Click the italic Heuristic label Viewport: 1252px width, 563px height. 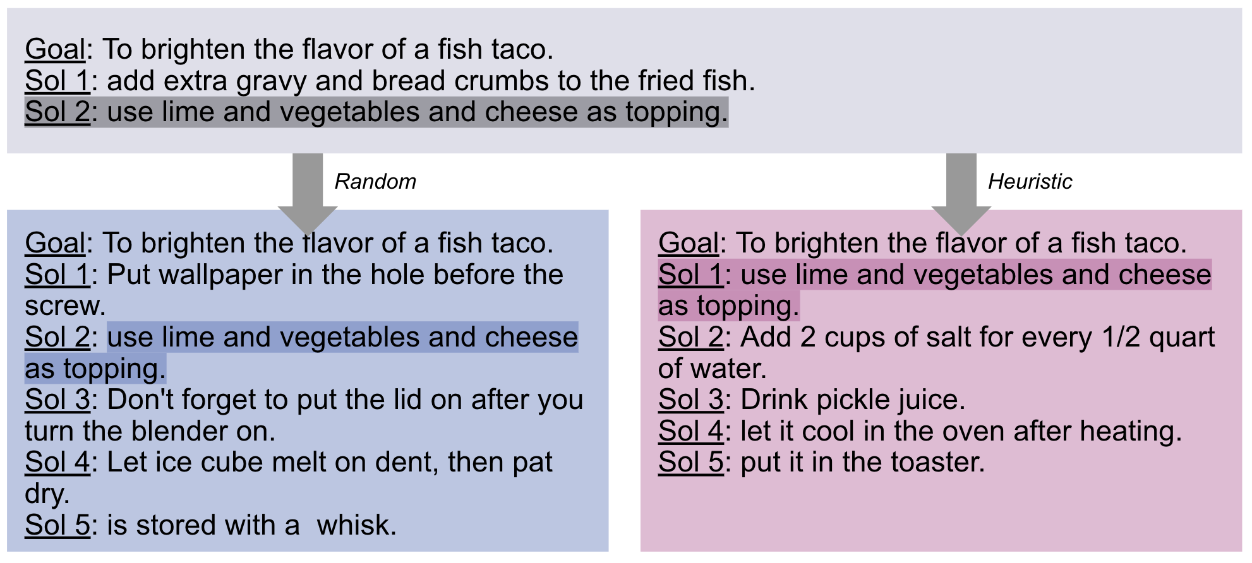(x=1030, y=182)
